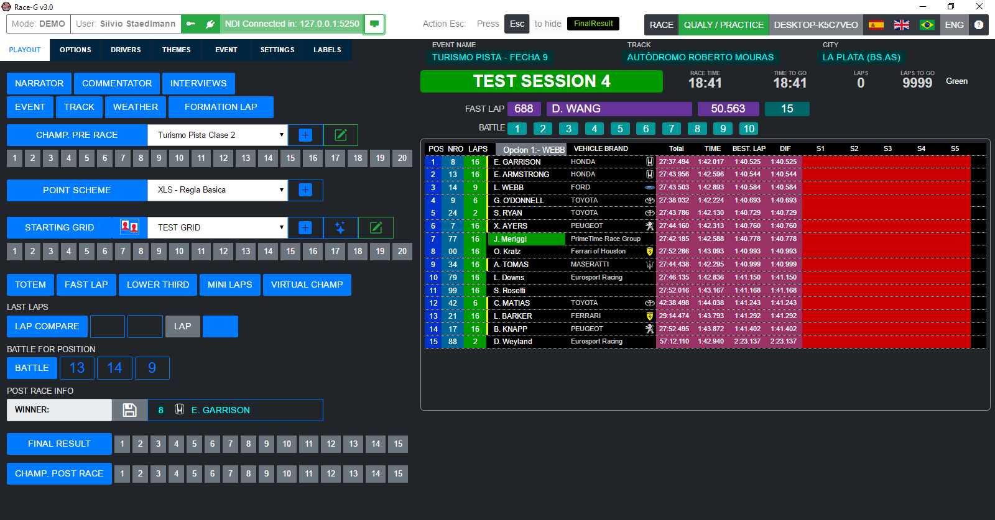This screenshot has width=995, height=520.
Task: Click the blue swatch next to LAP
Action: (220, 326)
